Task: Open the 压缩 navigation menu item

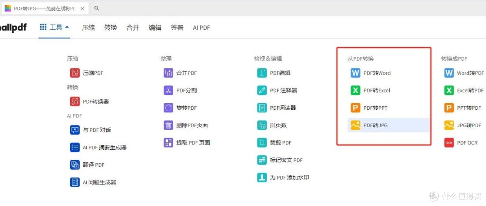Action: click(88, 27)
